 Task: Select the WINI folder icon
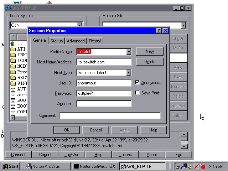point(13,83)
